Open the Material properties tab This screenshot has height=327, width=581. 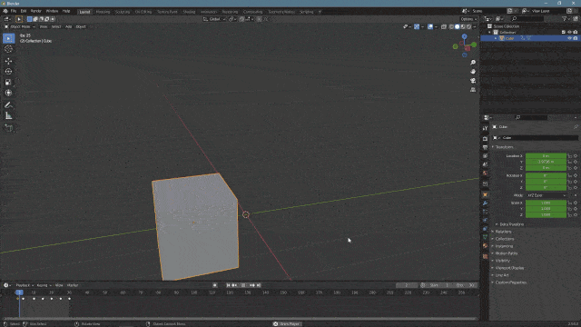(x=485, y=246)
